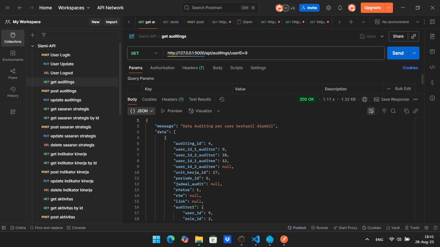
Task: Click the blue Send button
Action: (x=398, y=53)
